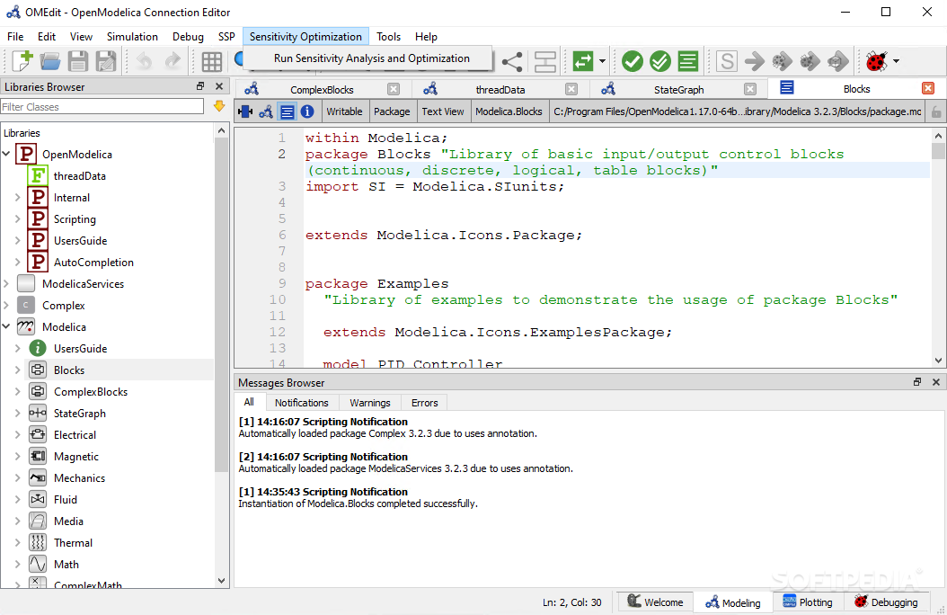The width and height of the screenshot is (947, 615).
Task: Switch to Icon View in editor
Action: click(245, 111)
